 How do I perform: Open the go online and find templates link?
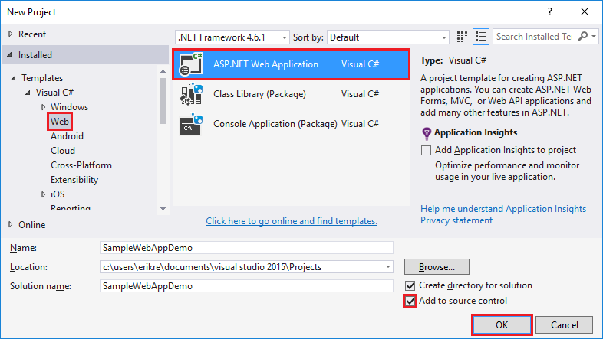pos(292,221)
